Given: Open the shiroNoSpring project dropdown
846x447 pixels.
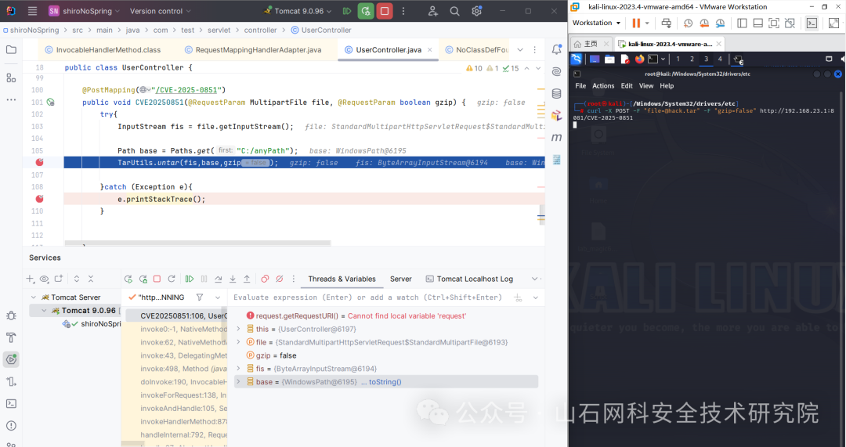Looking at the screenshot, I should [x=84, y=11].
